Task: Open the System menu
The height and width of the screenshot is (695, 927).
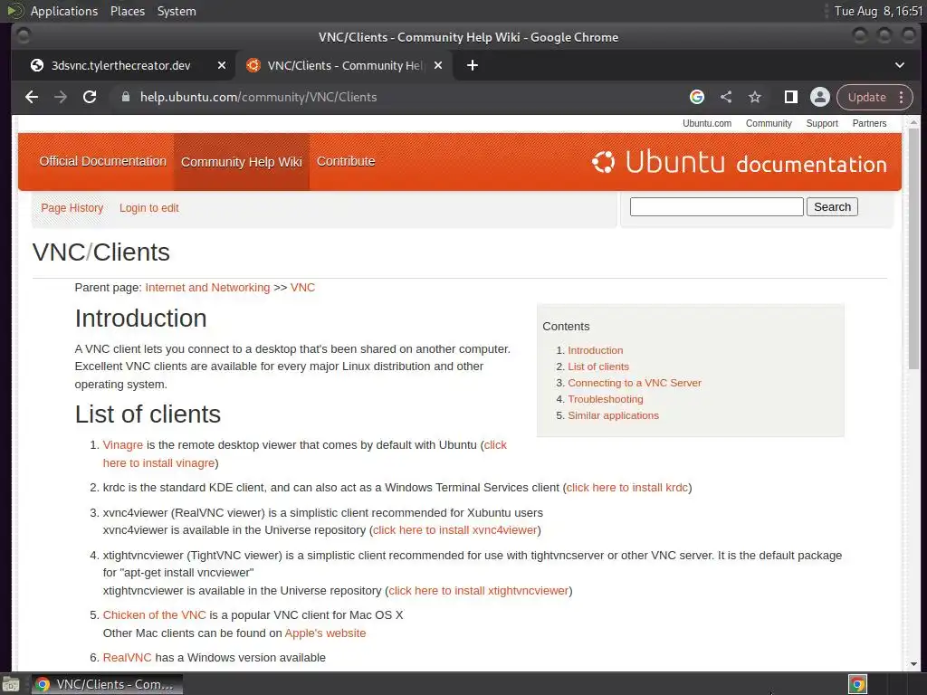Action: point(177,11)
